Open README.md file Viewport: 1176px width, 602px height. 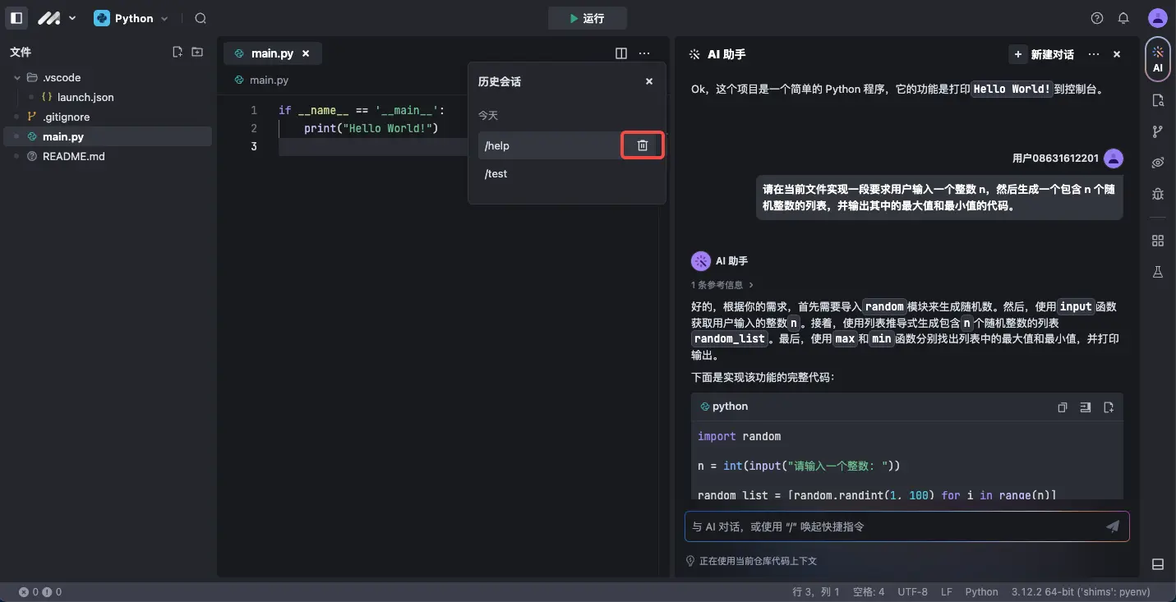point(74,156)
